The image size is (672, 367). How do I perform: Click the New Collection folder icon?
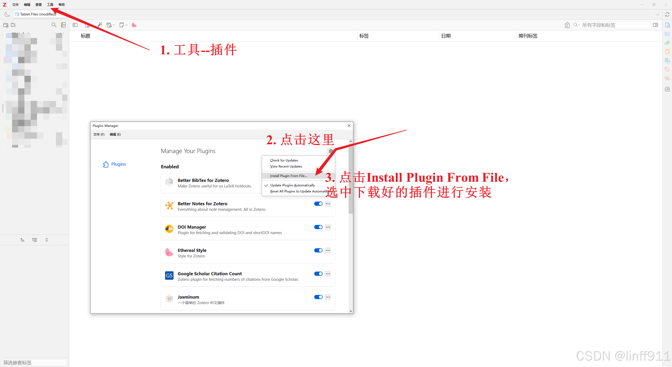click(x=6, y=25)
